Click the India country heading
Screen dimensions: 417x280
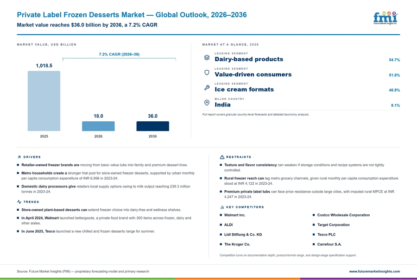pos(222,105)
